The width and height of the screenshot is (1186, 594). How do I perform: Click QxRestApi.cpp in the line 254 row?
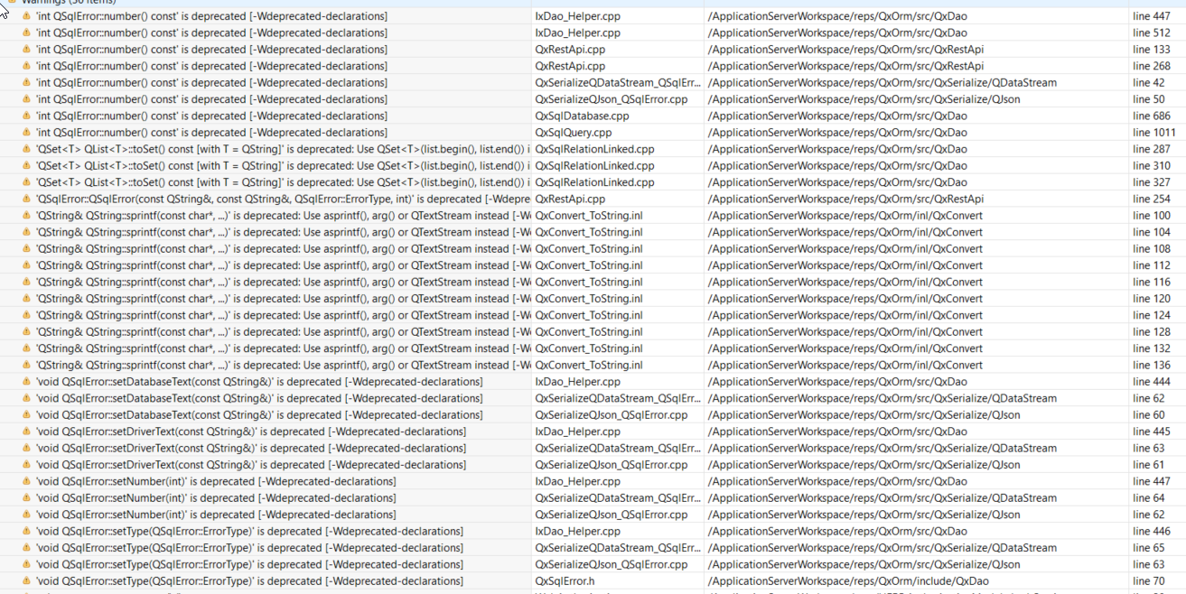coord(570,200)
